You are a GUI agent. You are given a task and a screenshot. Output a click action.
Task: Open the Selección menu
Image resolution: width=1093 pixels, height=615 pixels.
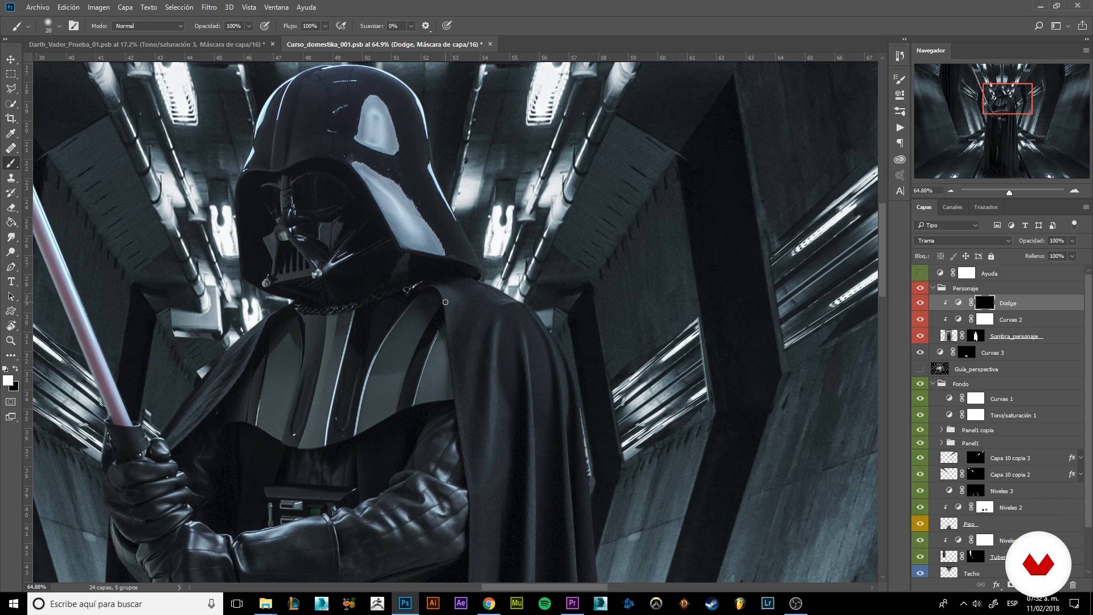pos(179,7)
